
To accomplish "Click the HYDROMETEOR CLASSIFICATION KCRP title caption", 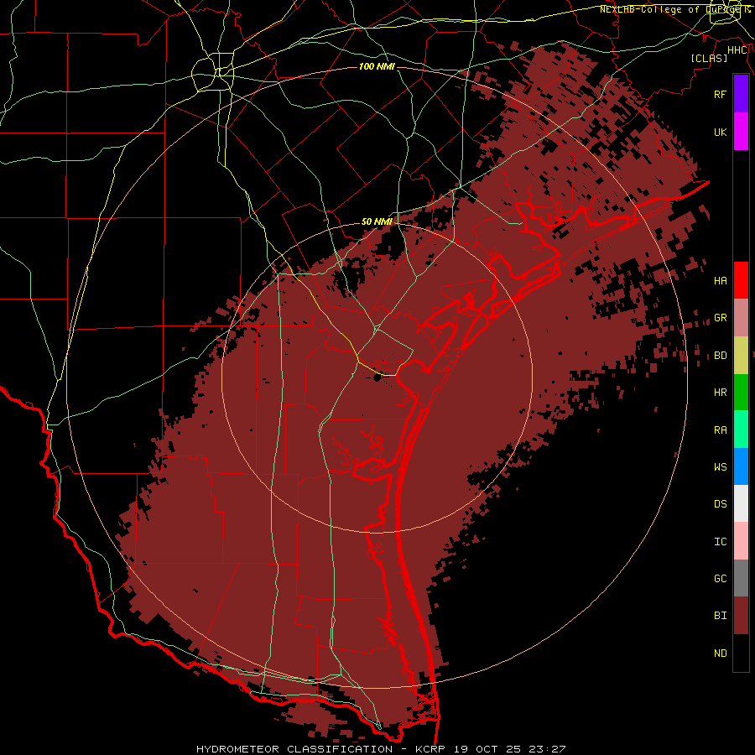I will point(381,749).
